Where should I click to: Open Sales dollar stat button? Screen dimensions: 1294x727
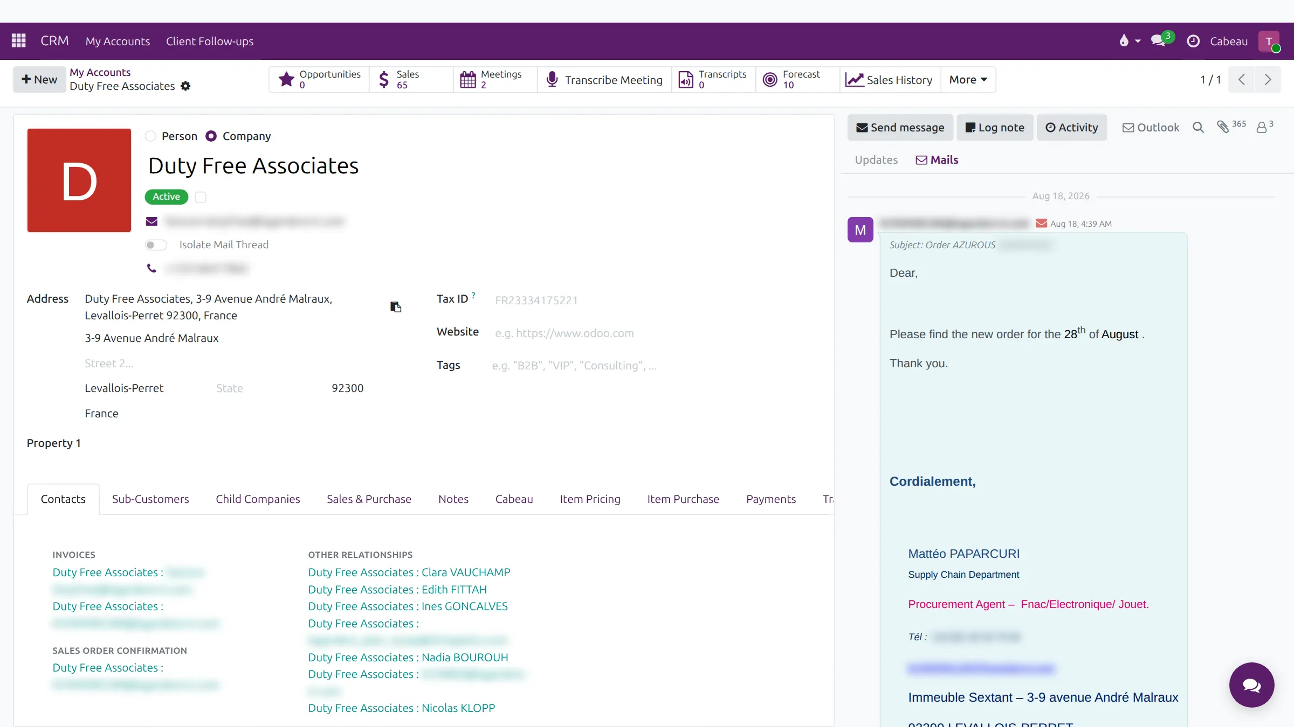(411, 80)
